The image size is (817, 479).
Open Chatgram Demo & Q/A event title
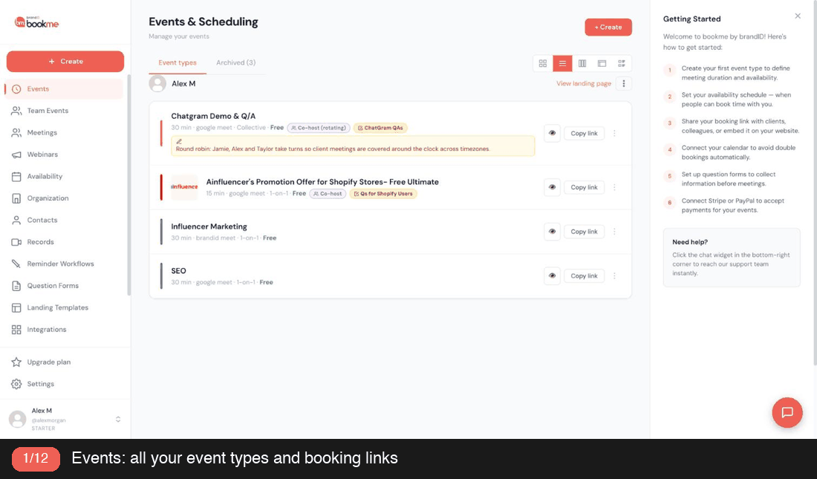pos(214,117)
